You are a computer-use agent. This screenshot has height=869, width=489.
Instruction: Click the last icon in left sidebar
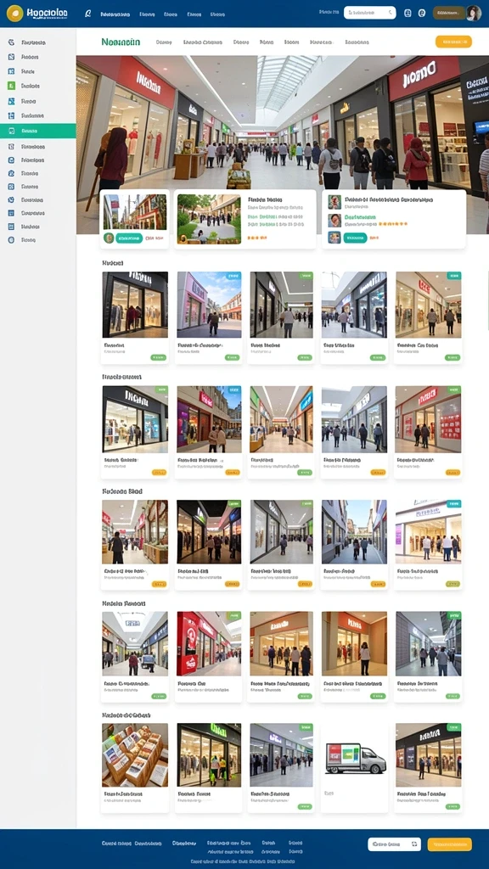(x=11, y=240)
